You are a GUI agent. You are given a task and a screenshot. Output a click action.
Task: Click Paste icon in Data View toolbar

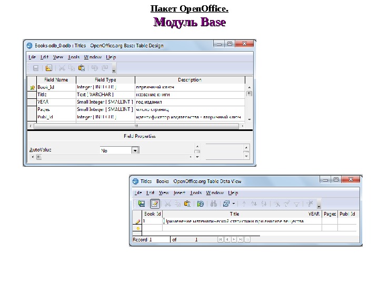tap(187, 204)
